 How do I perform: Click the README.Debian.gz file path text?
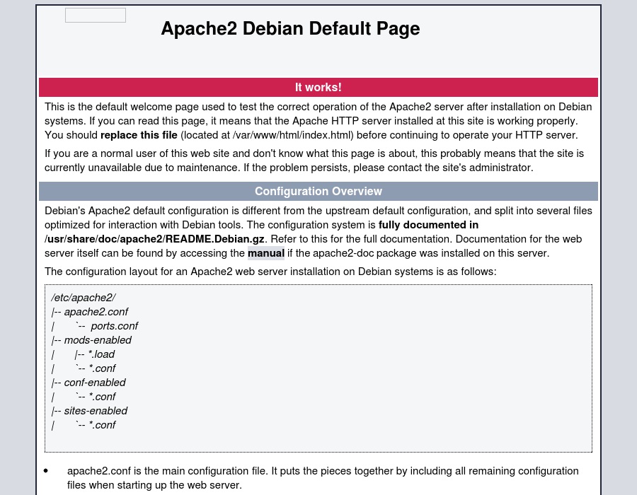[x=154, y=239]
